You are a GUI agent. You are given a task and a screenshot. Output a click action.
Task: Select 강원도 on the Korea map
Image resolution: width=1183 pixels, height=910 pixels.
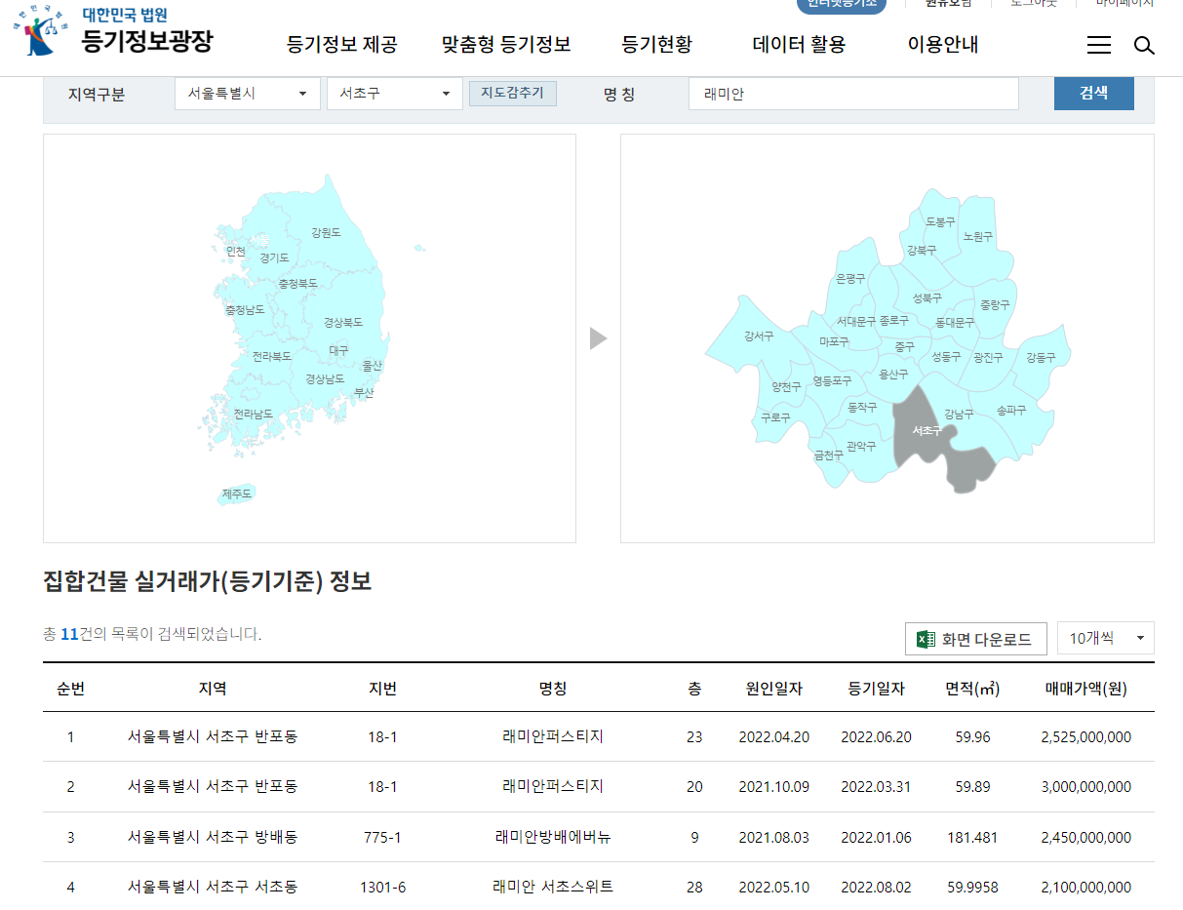pos(327,233)
